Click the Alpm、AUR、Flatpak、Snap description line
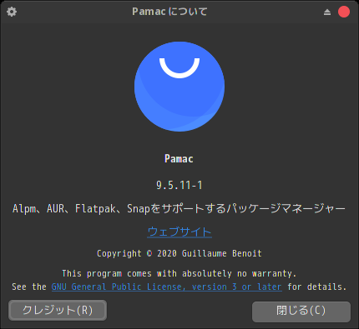The width and height of the screenshot is (359, 329). coord(179,208)
